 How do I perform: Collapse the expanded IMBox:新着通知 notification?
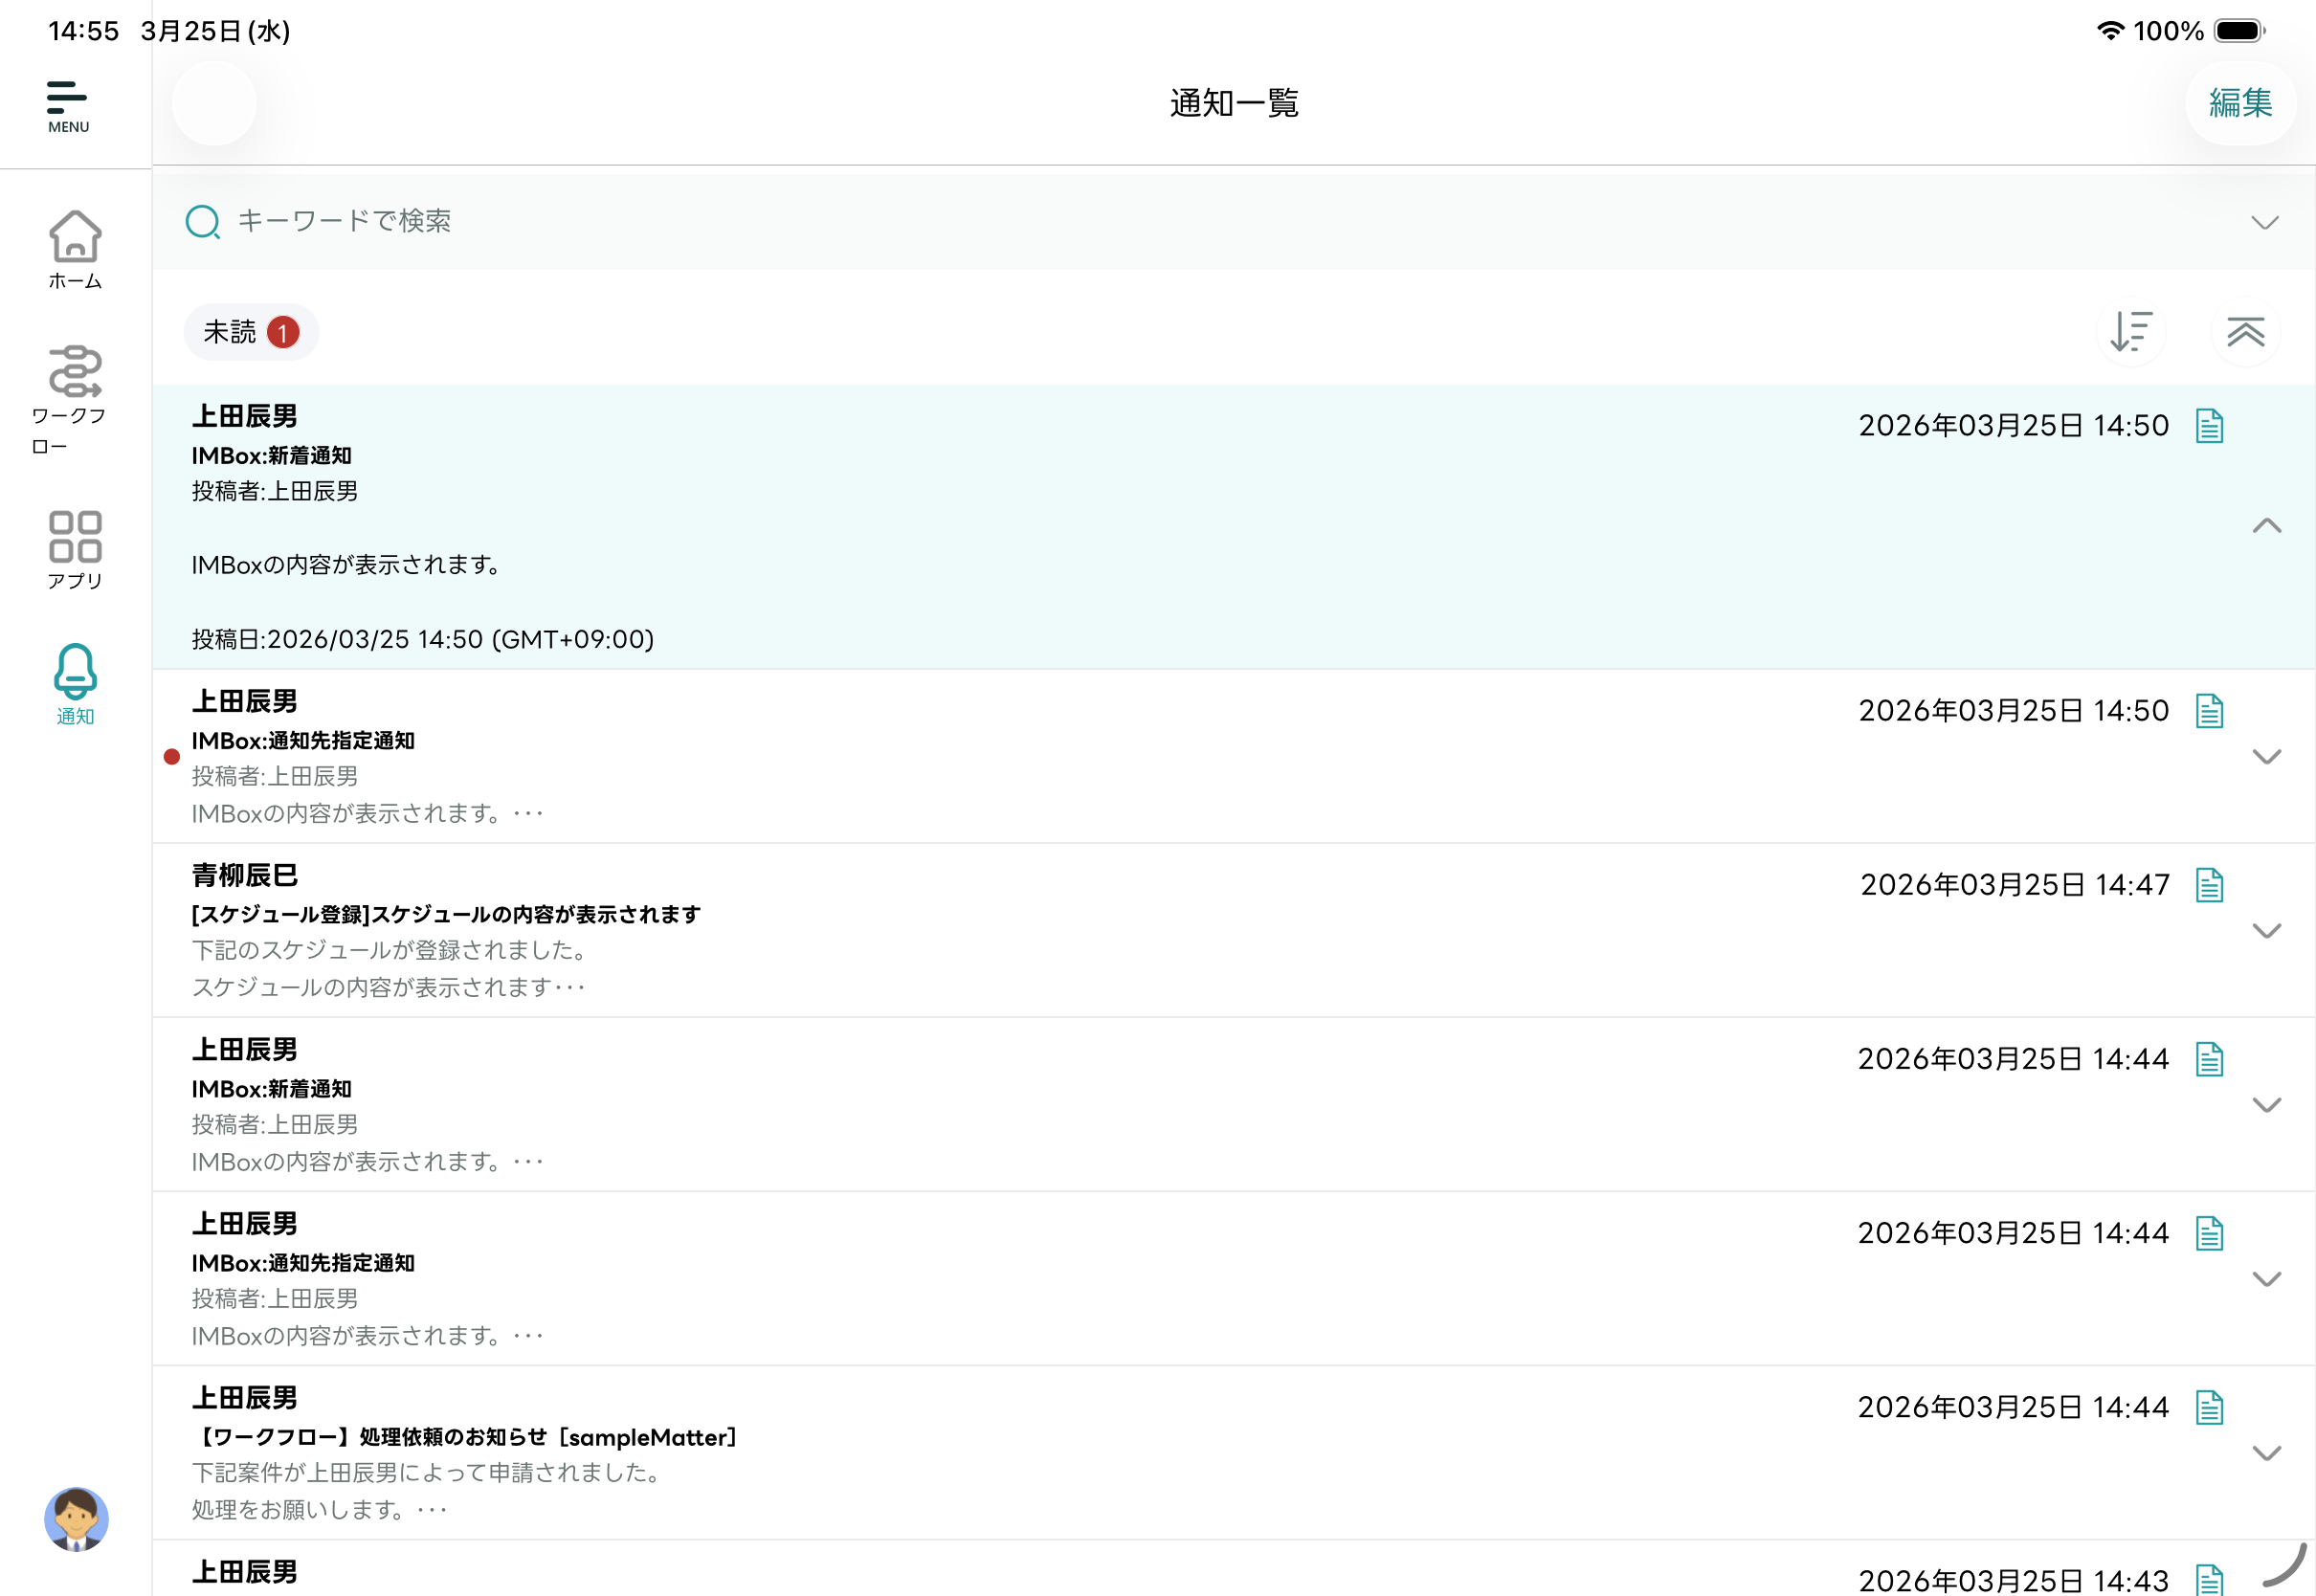tap(2266, 526)
